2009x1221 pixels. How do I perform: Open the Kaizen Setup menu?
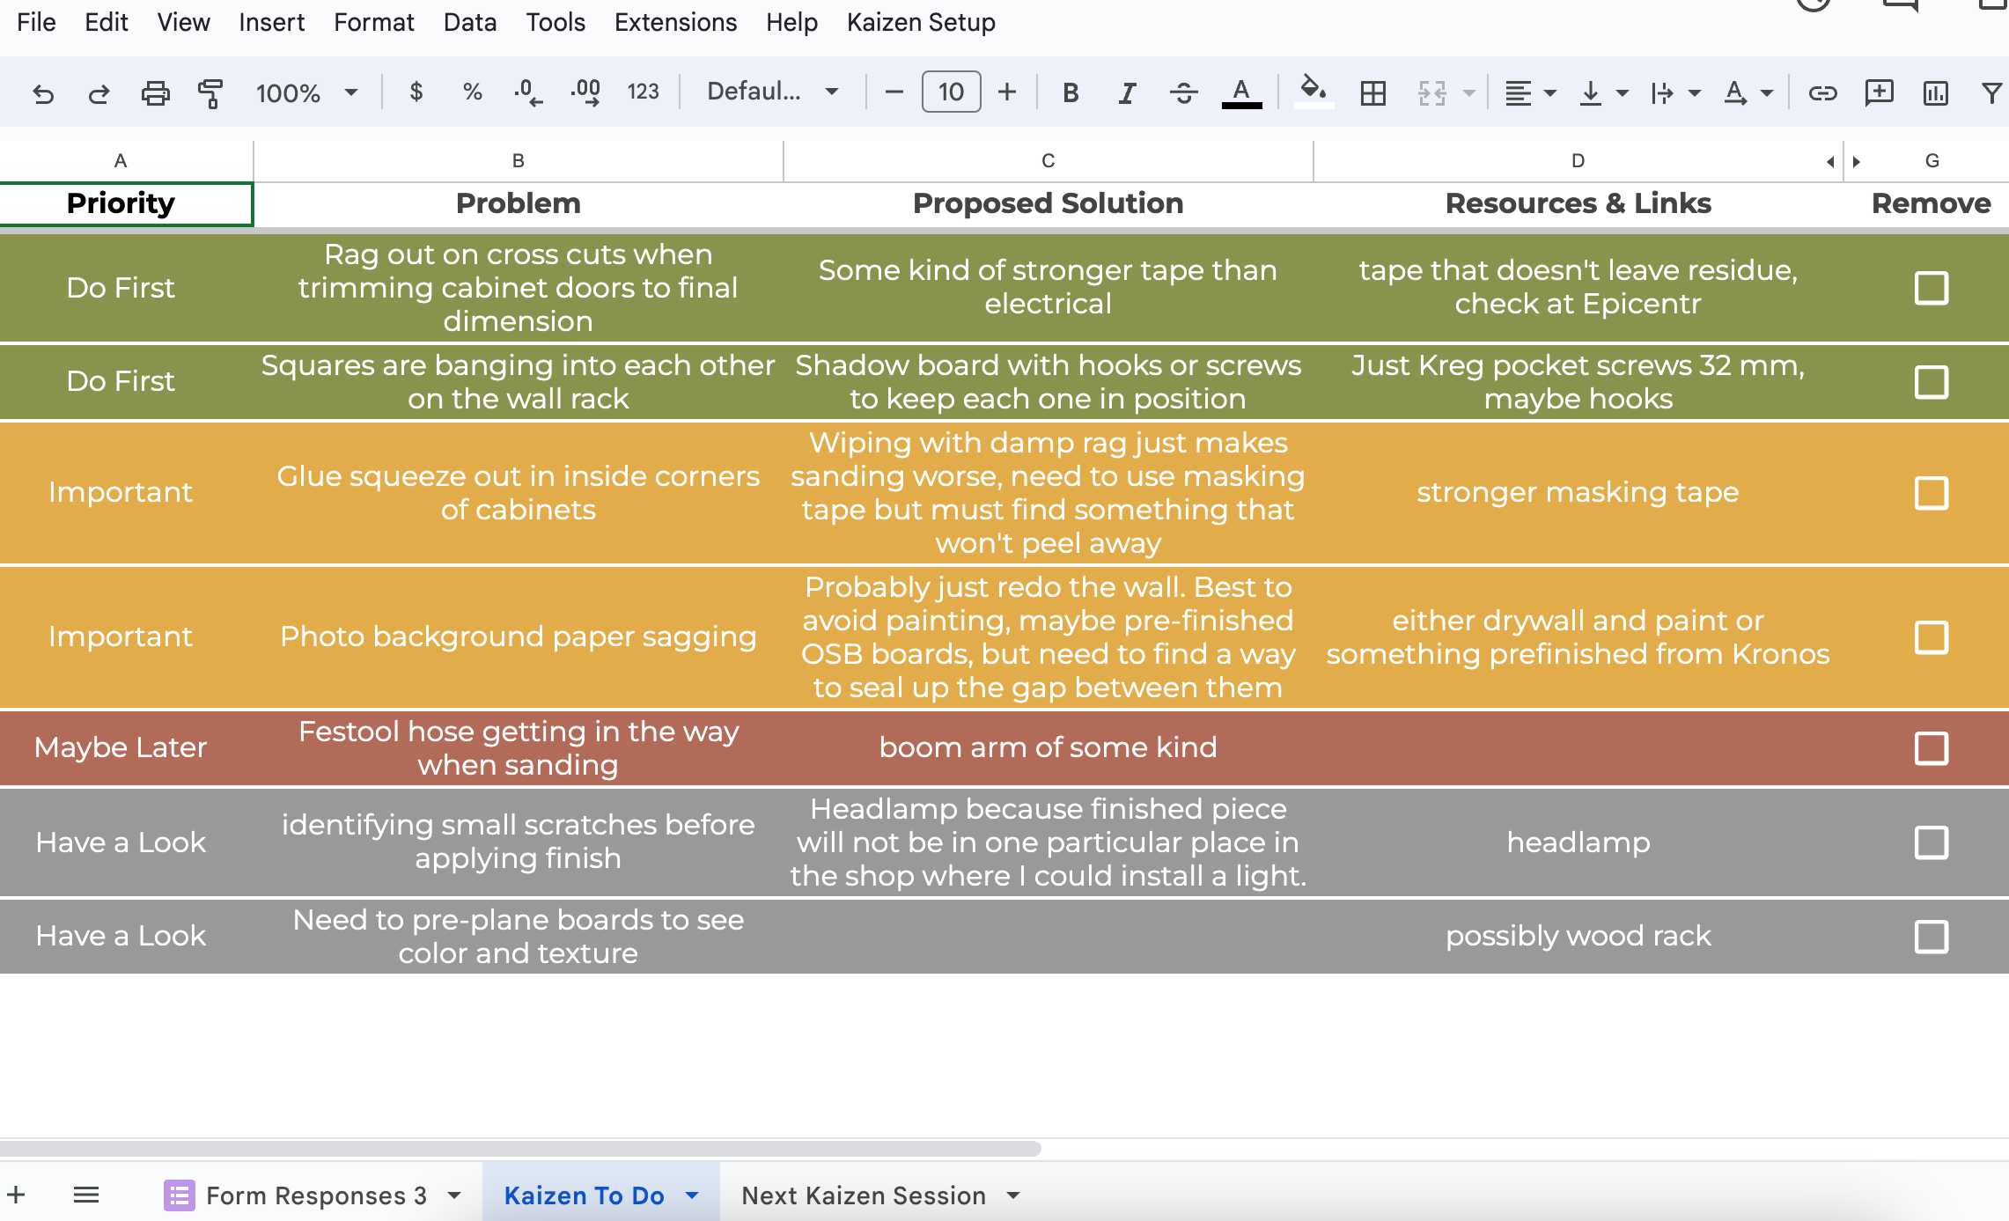click(x=920, y=22)
